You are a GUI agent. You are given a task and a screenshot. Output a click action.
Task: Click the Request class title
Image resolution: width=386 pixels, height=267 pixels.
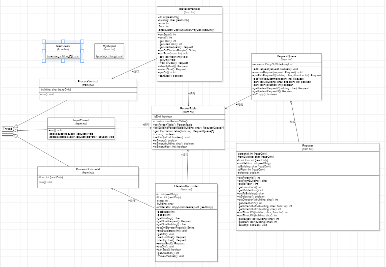pyautogui.click(x=308, y=145)
